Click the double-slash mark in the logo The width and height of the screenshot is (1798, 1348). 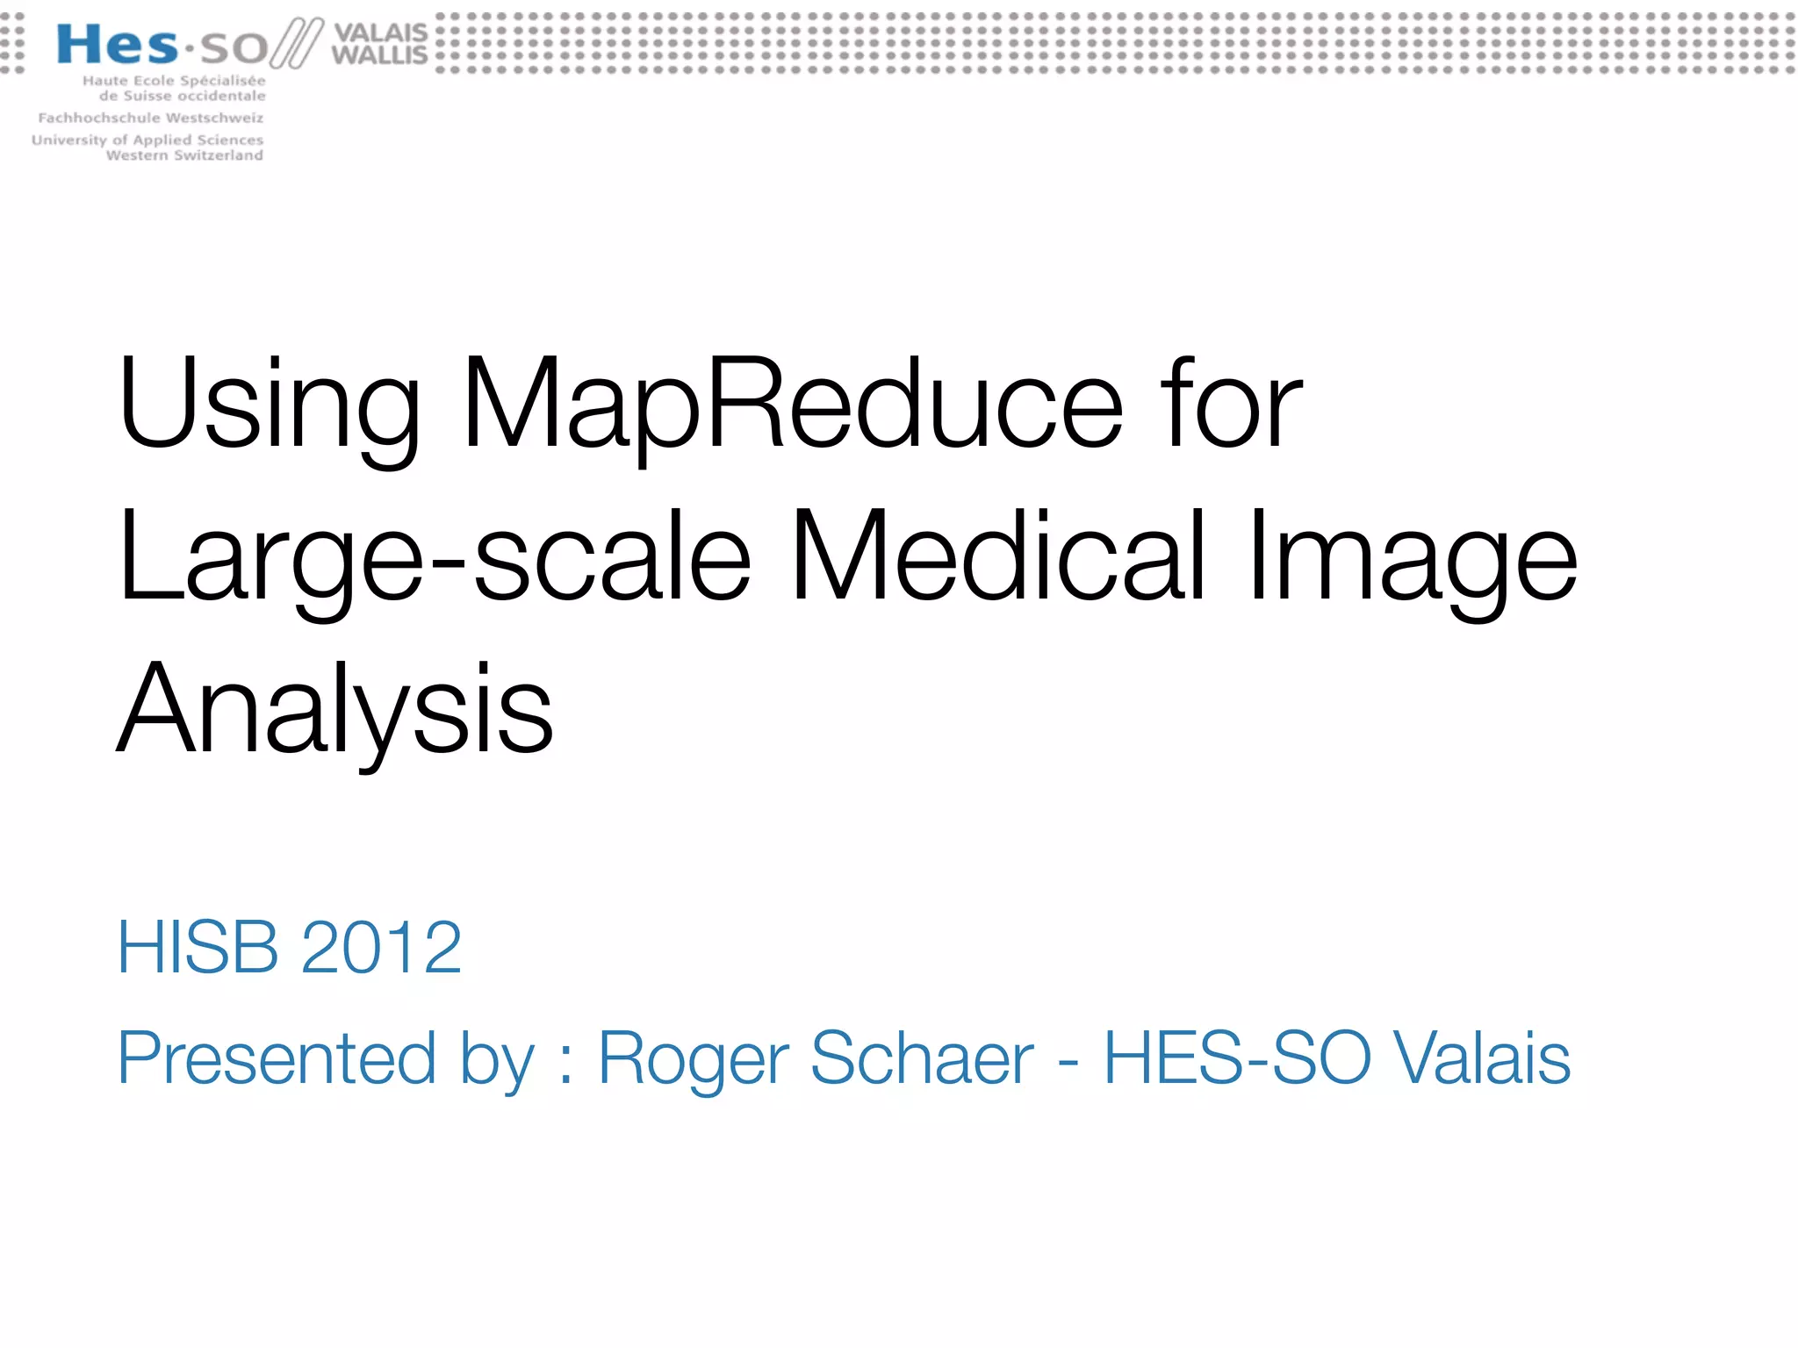[296, 46]
